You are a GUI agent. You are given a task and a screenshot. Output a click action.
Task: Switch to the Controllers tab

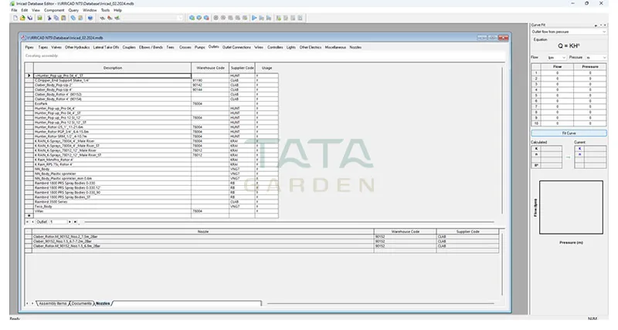tap(275, 47)
